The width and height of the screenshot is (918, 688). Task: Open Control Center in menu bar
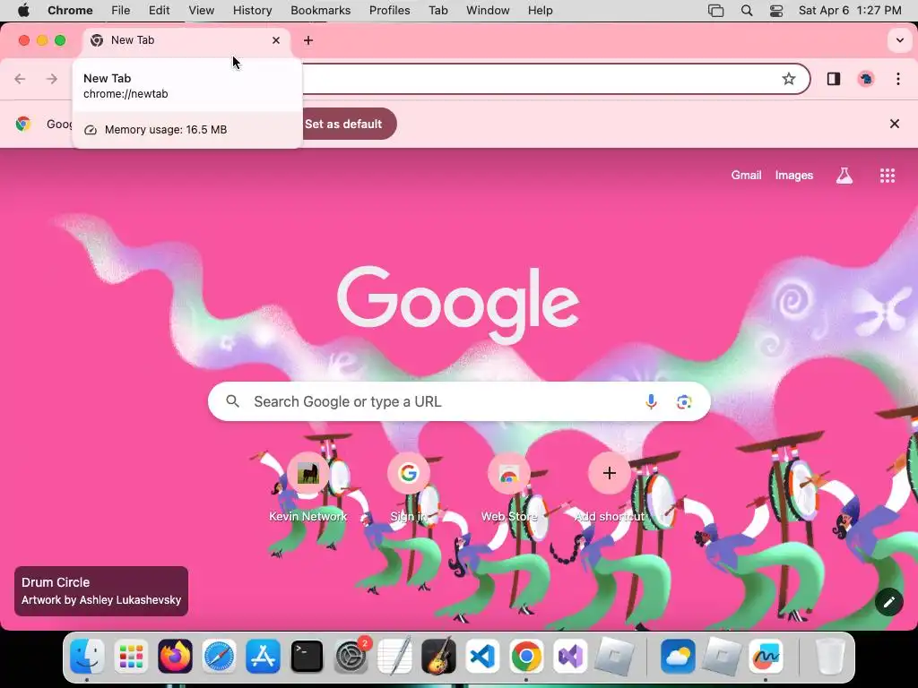776,10
